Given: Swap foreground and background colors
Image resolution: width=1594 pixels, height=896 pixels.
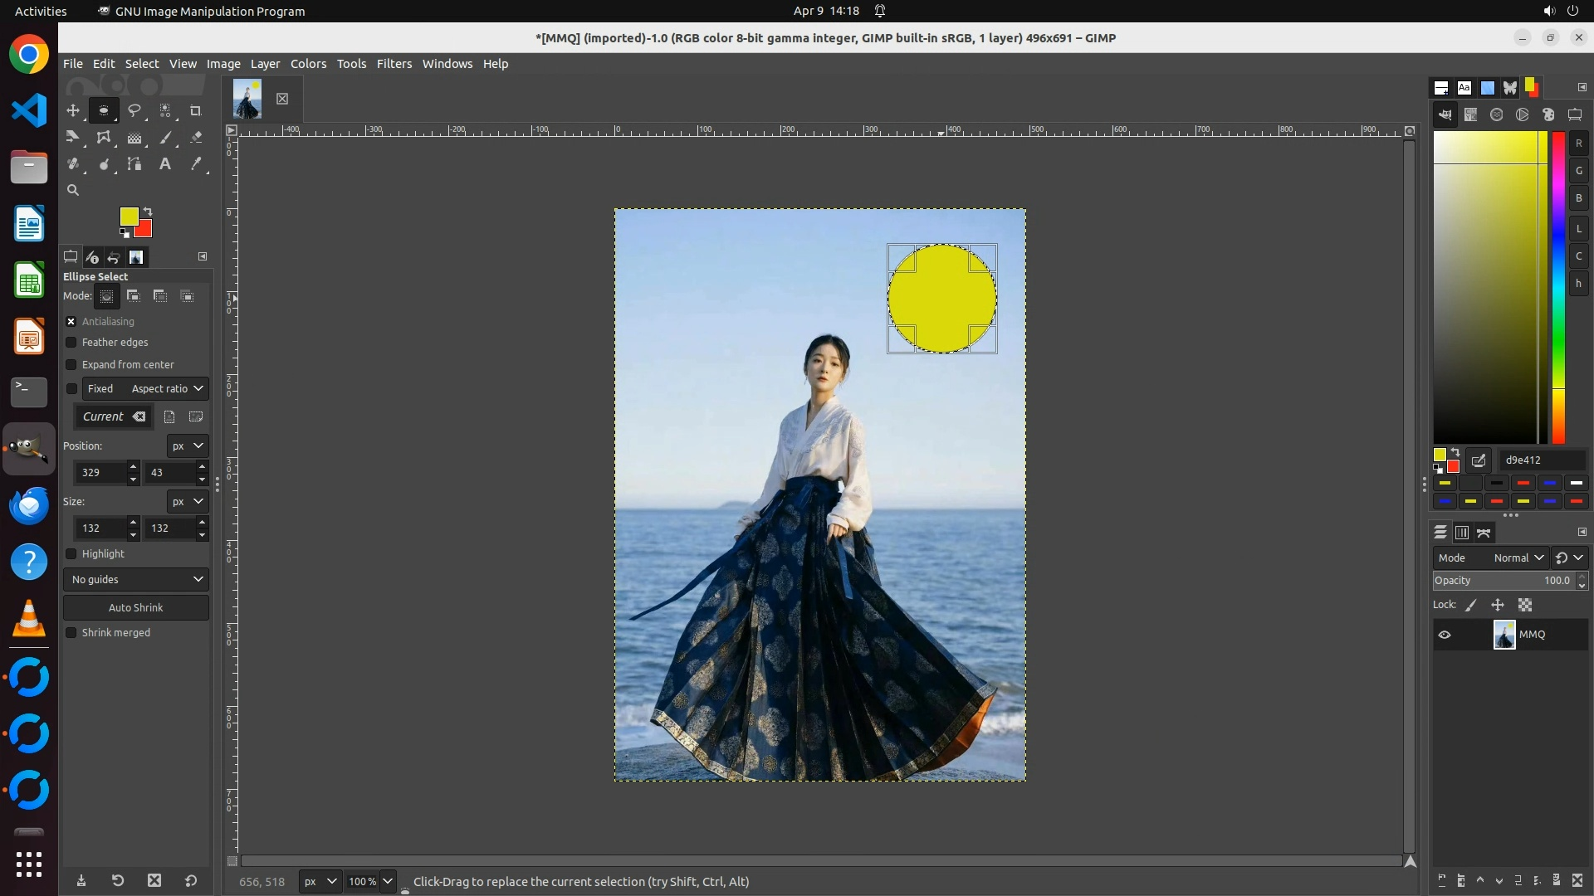Looking at the screenshot, I should (148, 212).
